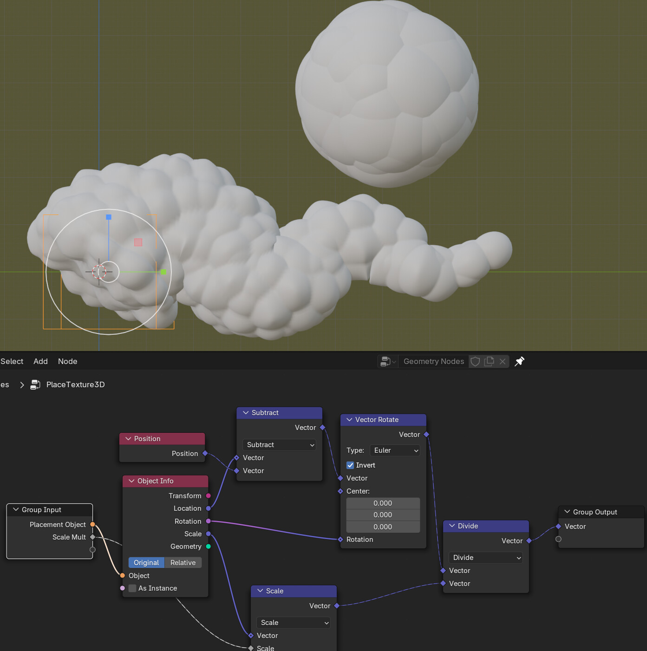The width and height of the screenshot is (647, 651).
Task: Open the Node menu
Action: (68, 361)
